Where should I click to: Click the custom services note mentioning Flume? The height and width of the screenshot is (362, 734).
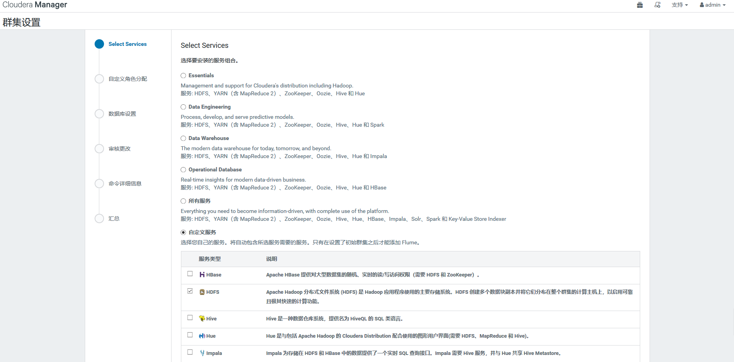[x=301, y=242]
